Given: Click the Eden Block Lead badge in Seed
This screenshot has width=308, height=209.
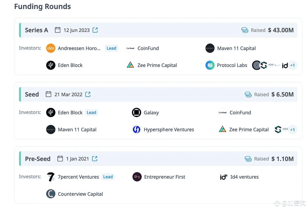Looking at the screenshot, I should pos(91,113).
